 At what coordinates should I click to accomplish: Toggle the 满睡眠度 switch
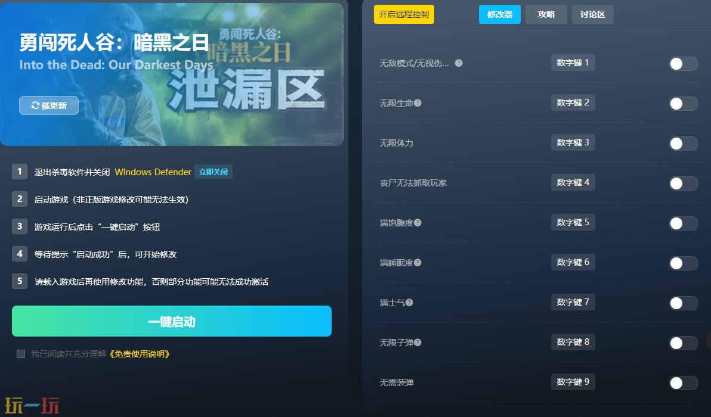684,263
